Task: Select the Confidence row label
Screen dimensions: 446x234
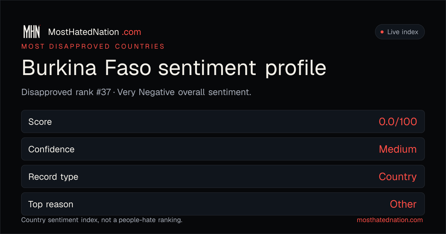Action: [51, 149]
